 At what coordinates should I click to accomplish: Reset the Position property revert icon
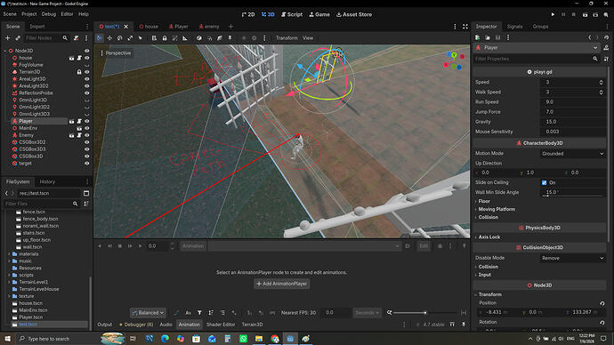602,303
